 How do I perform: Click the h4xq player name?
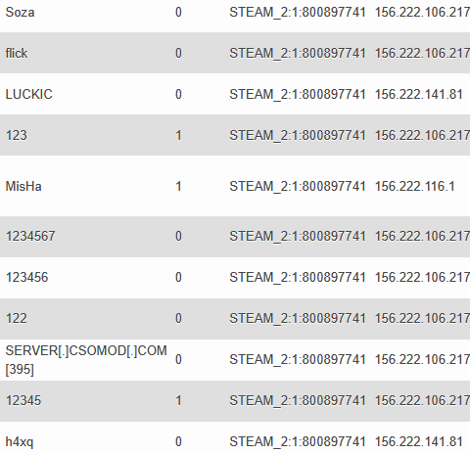(20, 442)
